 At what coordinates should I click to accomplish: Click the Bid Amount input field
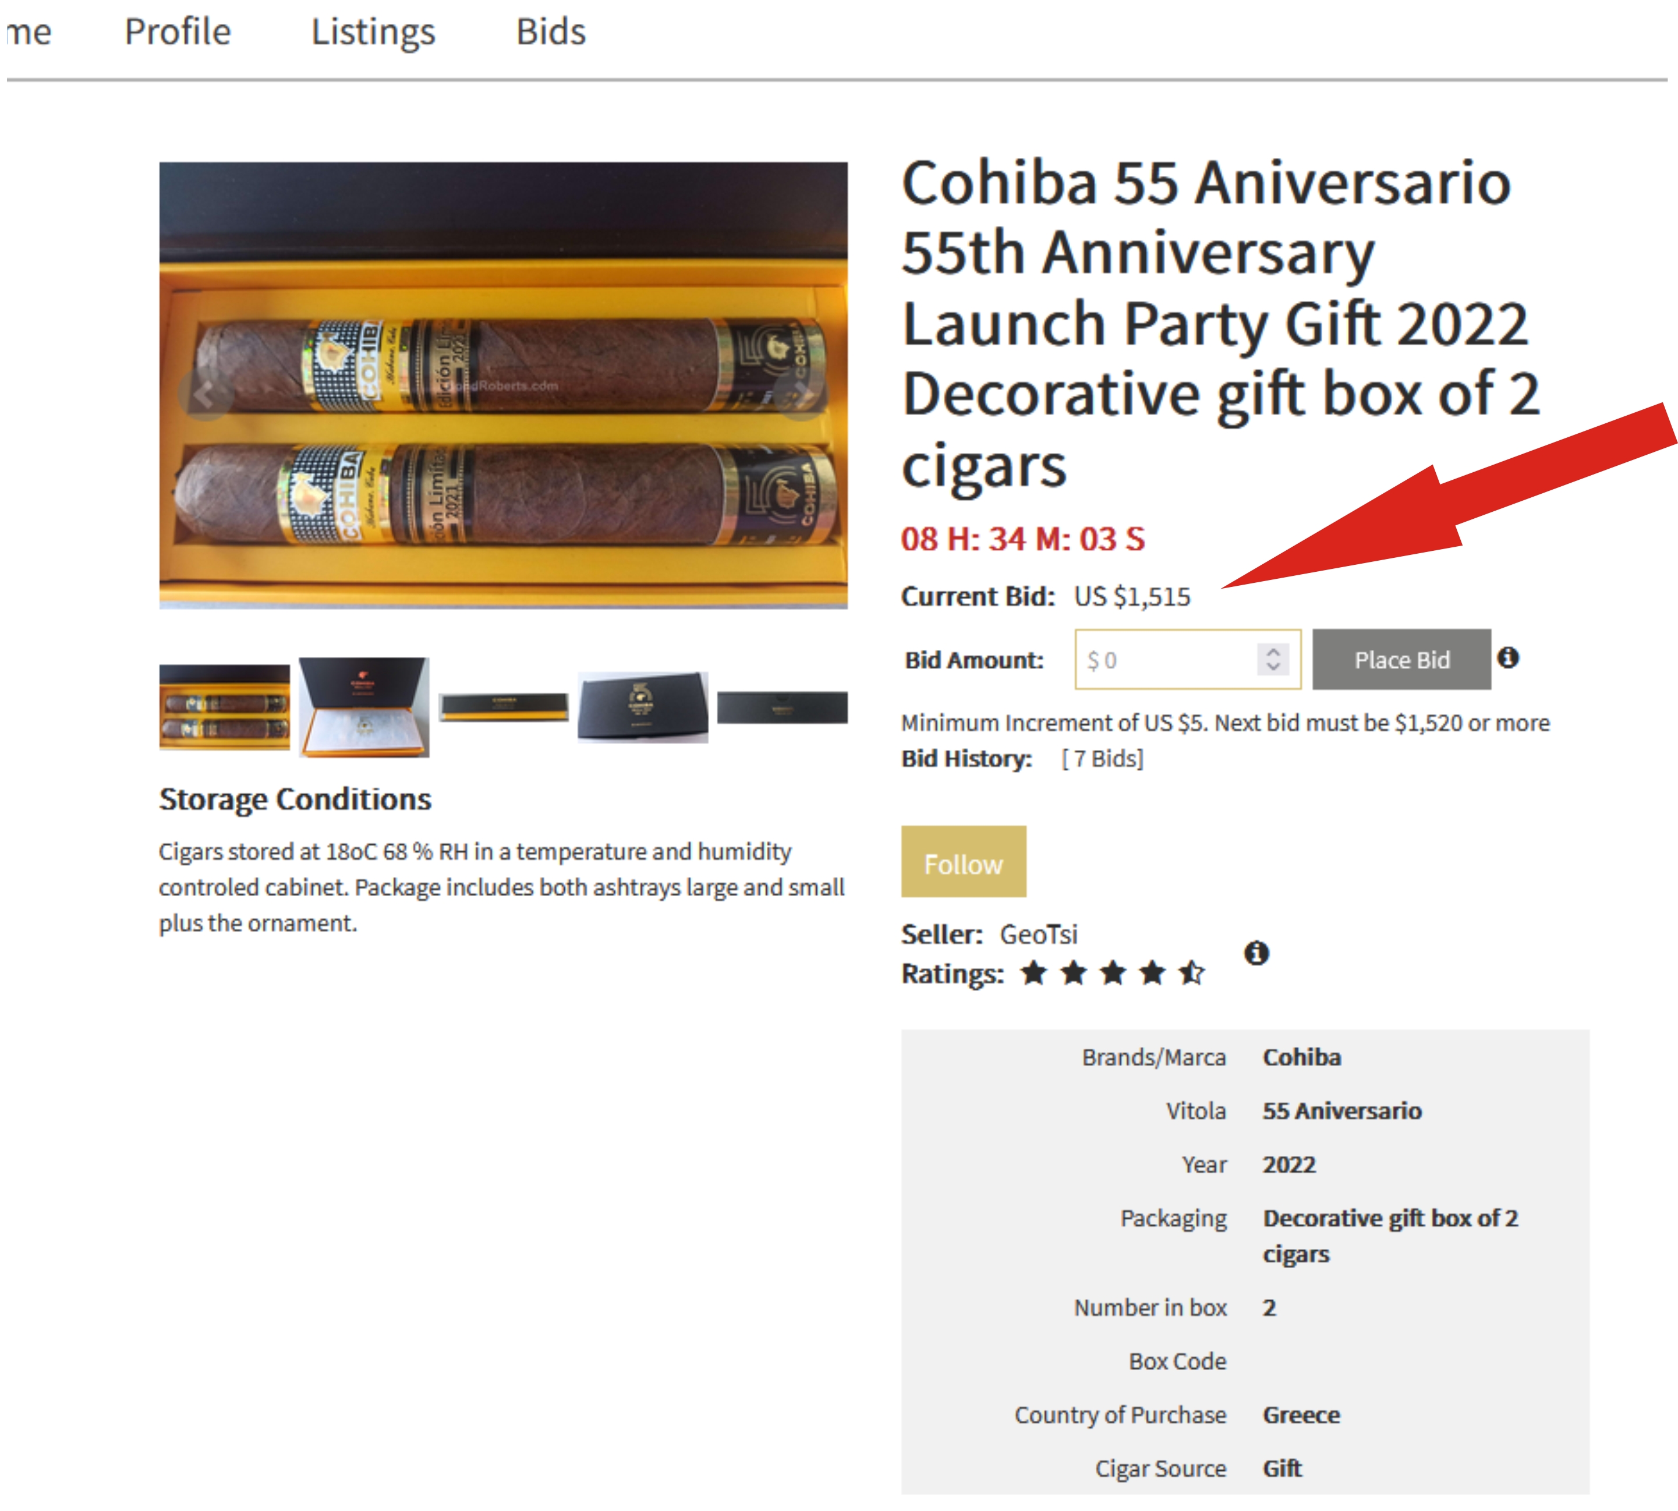(1187, 659)
